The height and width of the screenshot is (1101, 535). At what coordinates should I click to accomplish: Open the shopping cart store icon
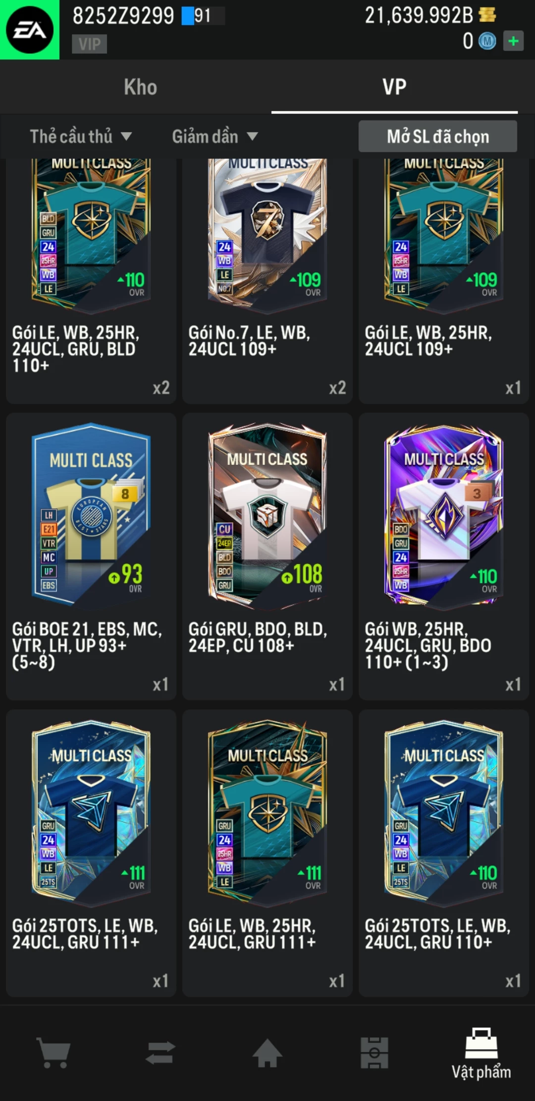tap(53, 1052)
